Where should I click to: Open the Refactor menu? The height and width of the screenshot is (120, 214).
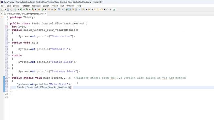coord(26,6)
